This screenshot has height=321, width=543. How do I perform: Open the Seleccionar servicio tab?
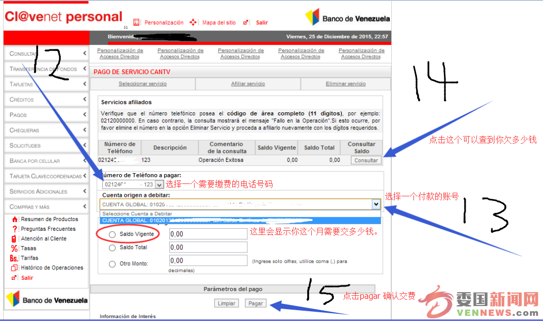(142, 83)
